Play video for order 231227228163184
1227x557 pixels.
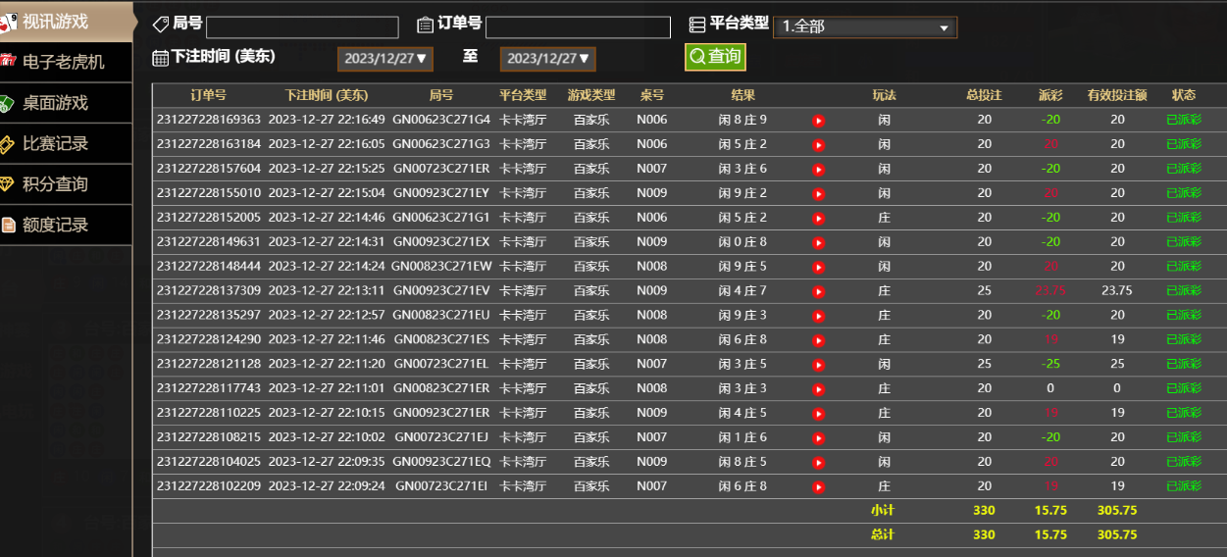point(818,145)
